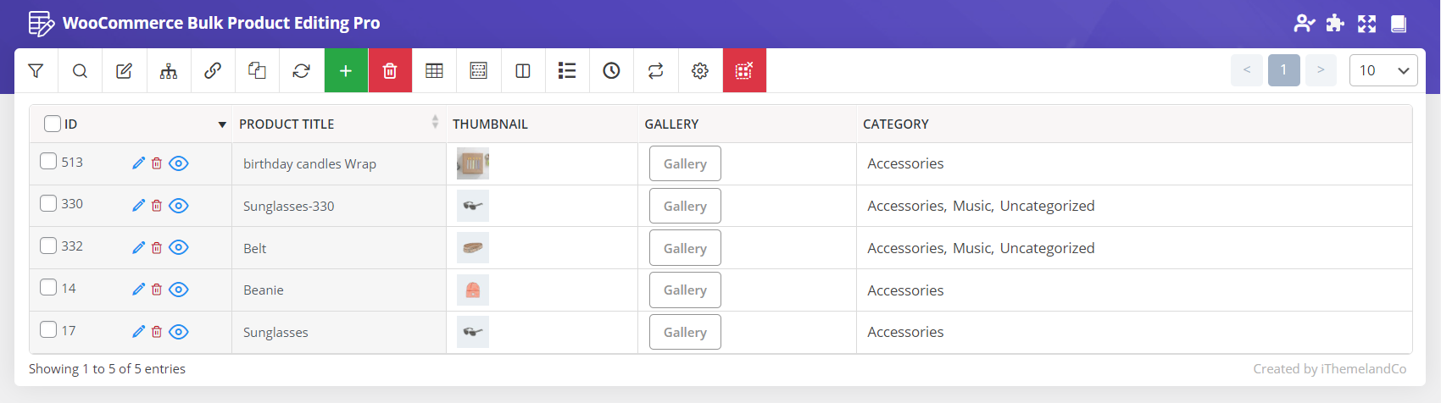Open the filter funnel tool
Image resolution: width=1441 pixels, height=403 pixels.
coord(36,71)
